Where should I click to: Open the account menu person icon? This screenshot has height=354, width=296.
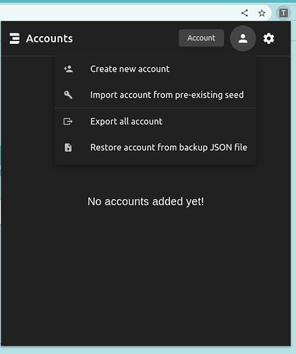point(243,38)
